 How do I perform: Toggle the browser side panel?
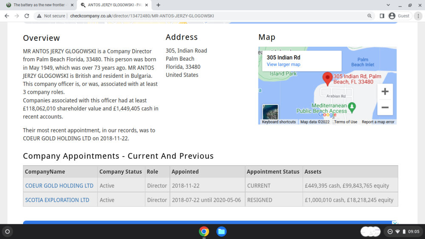tap(382, 16)
